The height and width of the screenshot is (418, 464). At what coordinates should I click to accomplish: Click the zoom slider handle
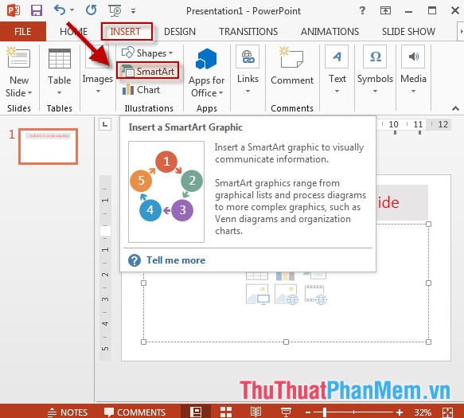tap(325, 412)
